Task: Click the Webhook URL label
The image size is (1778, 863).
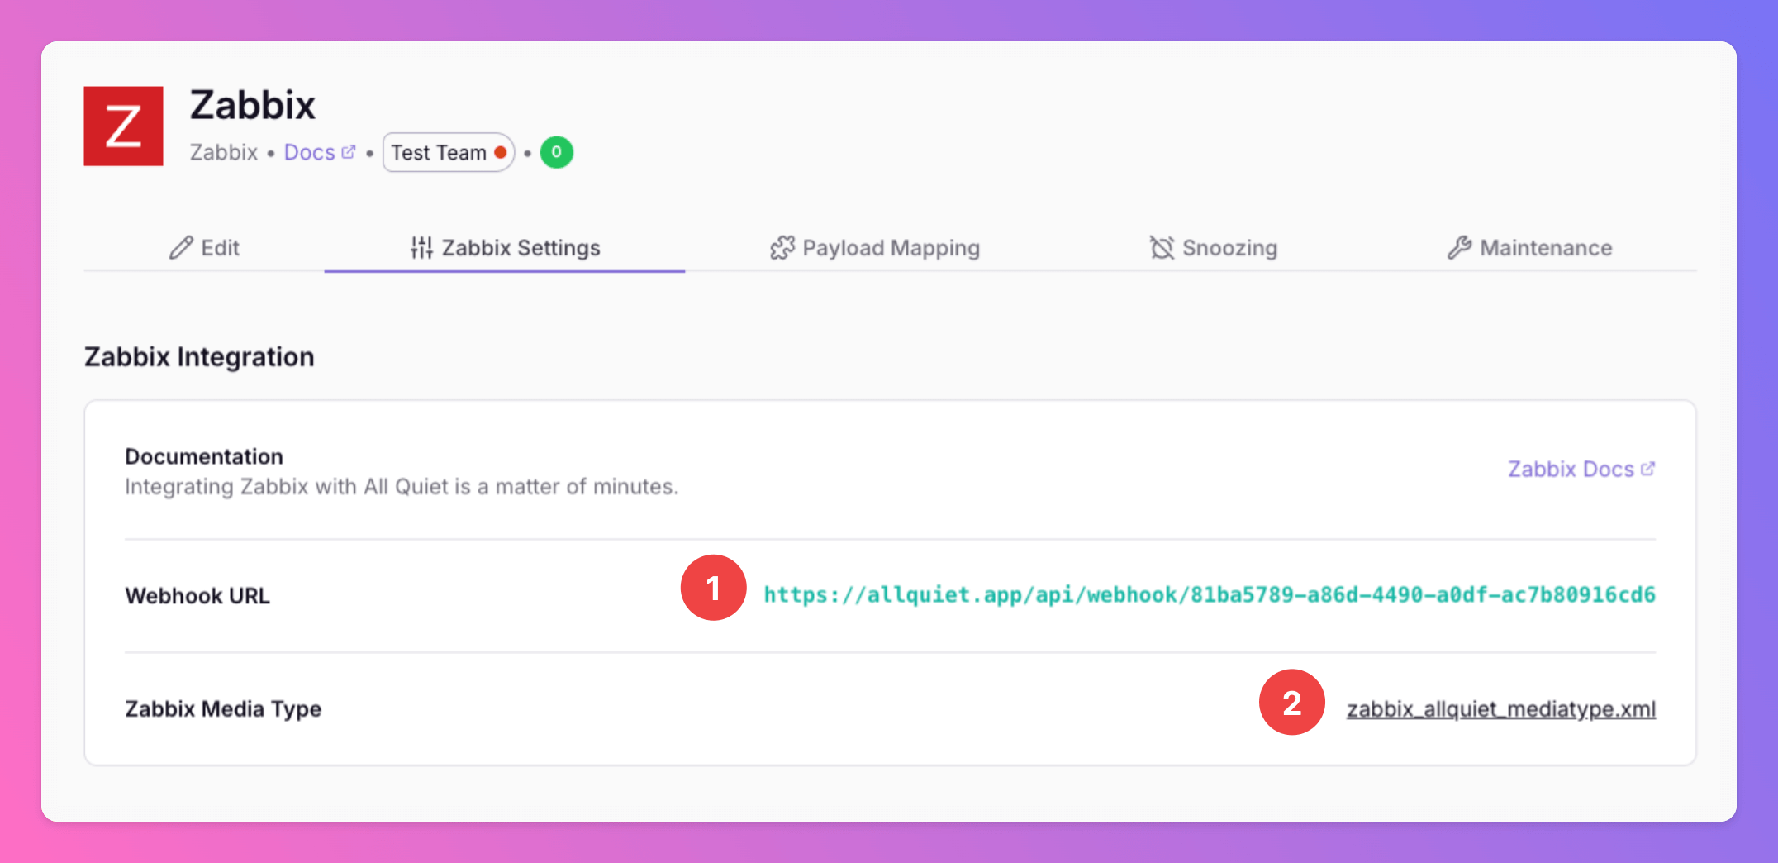Action: [x=197, y=595]
